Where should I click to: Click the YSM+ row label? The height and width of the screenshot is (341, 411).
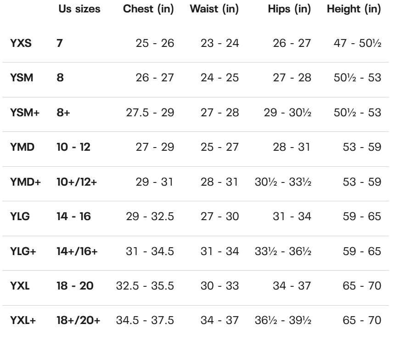(25, 113)
